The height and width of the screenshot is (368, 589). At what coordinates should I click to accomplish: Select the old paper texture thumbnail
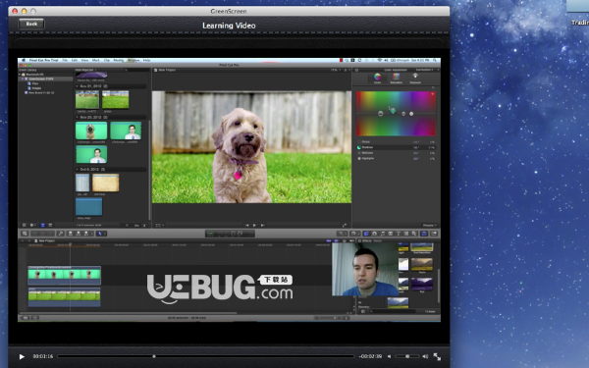pyautogui.click(x=106, y=183)
